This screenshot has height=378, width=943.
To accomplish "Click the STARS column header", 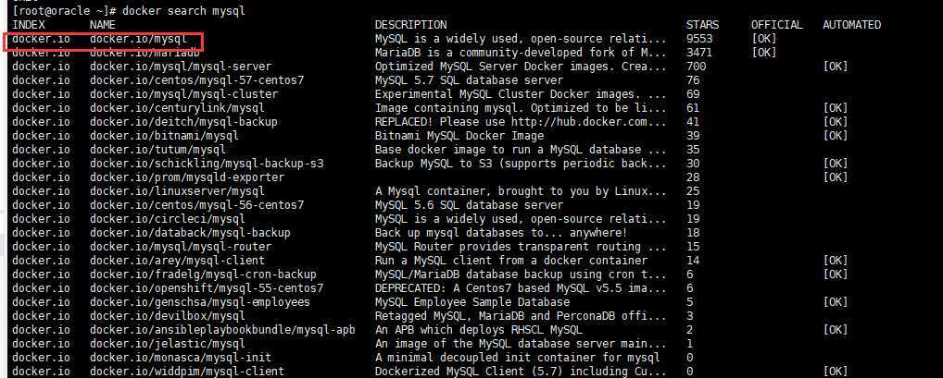I will (702, 25).
